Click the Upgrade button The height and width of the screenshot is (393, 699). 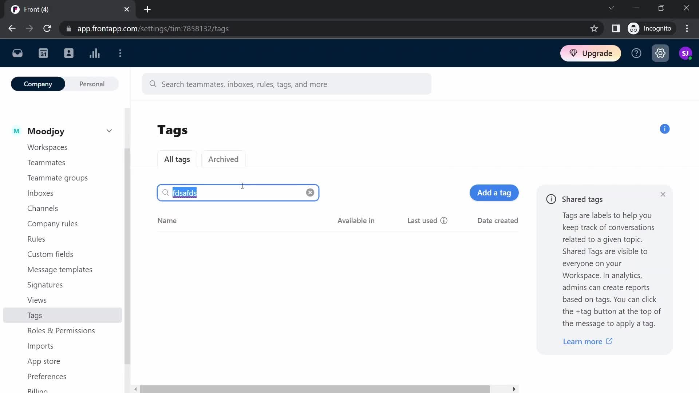(x=591, y=53)
